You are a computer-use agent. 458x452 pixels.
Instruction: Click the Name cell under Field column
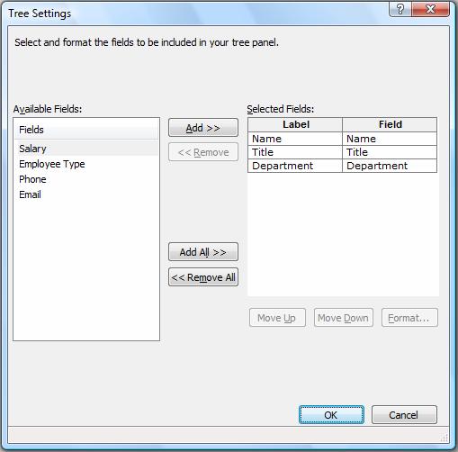pyautogui.click(x=390, y=139)
